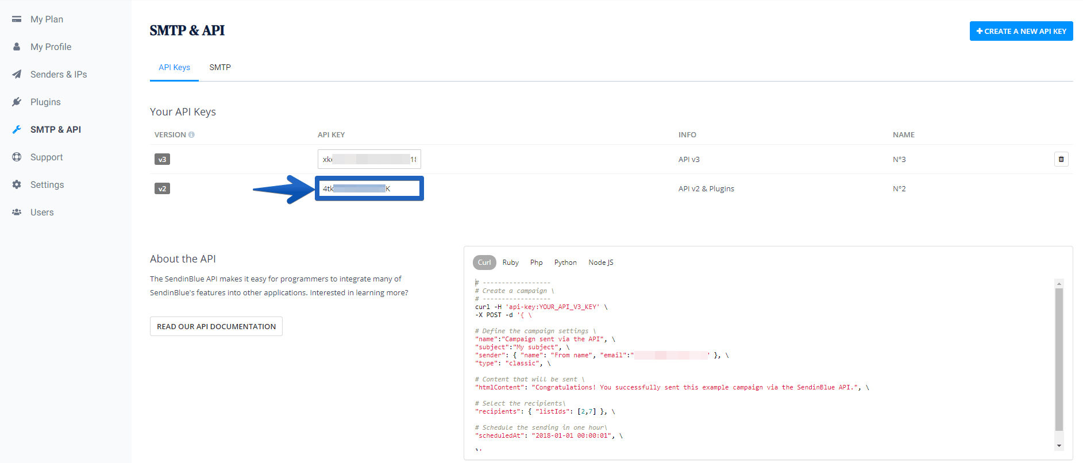Click the '# Create a campaign' code comment
Image resolution: width=1083 pixels, height=463 pixels.
click(x=514, y=291)
